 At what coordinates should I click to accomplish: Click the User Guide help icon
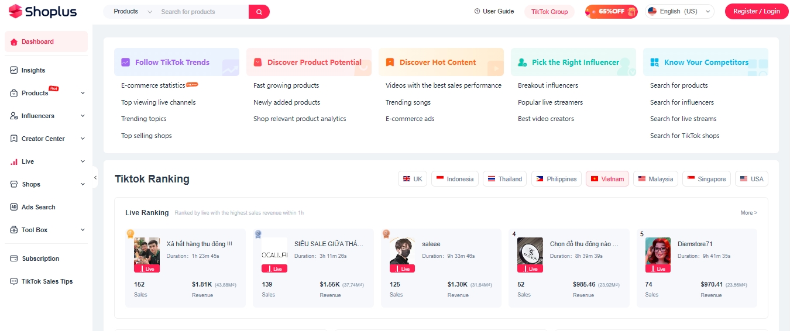pyautogui.click(x=477, y=11)
